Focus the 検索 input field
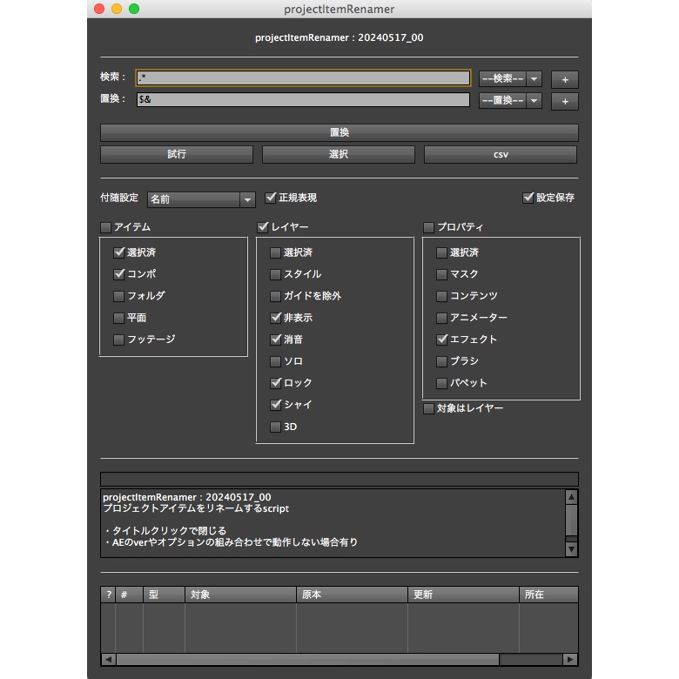This screenshot has height=679, width=679. tap(303, 78)
